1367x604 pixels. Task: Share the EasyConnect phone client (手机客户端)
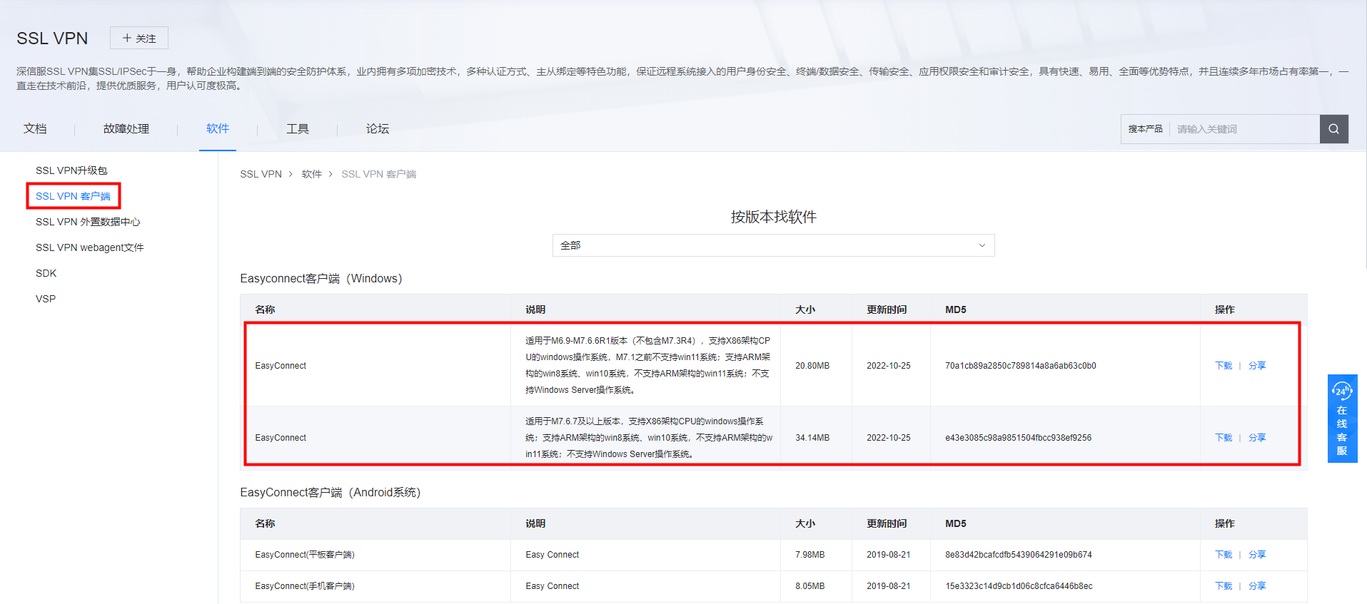pyautogui.click(x=1257, y=586)
